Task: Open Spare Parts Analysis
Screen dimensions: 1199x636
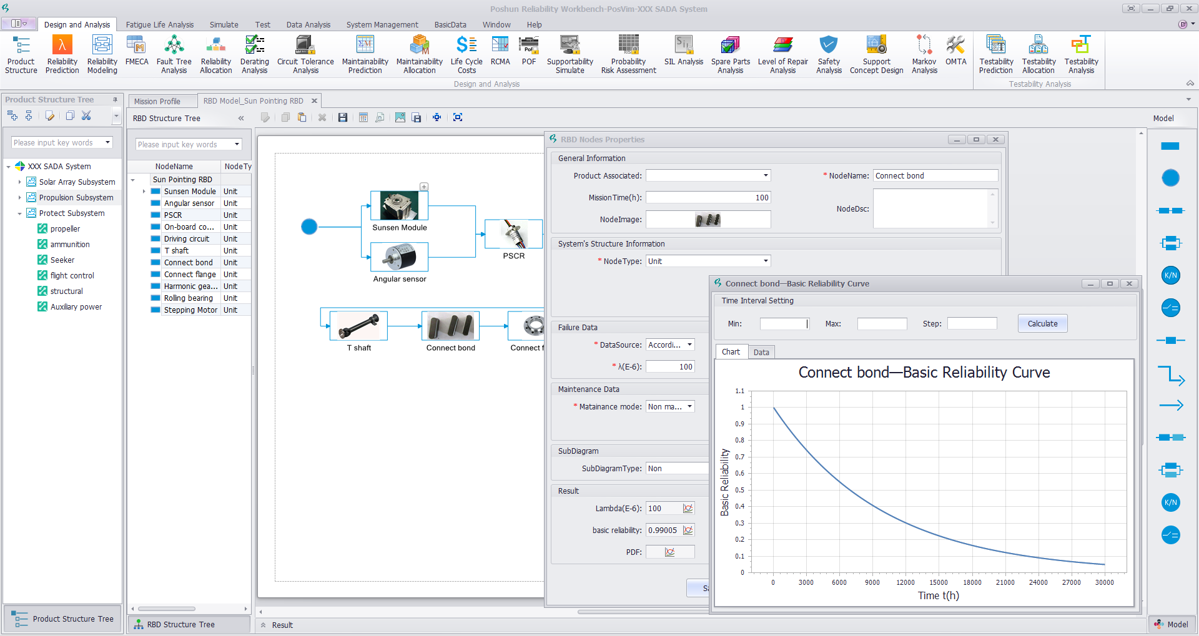Action: [x=731, y=55]
